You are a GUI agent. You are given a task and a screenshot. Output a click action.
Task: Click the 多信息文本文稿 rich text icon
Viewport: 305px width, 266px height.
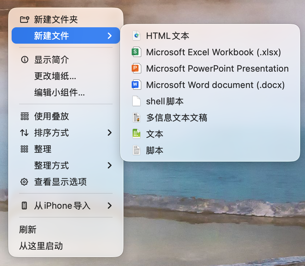[136, 118]
